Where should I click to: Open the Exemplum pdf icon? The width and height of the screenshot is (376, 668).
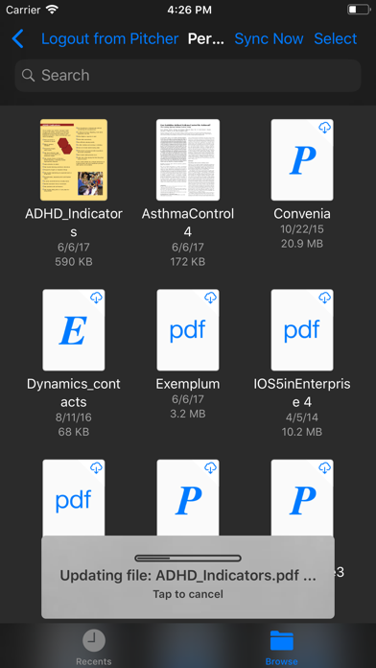pyautogui.click(x=188, y=330)
